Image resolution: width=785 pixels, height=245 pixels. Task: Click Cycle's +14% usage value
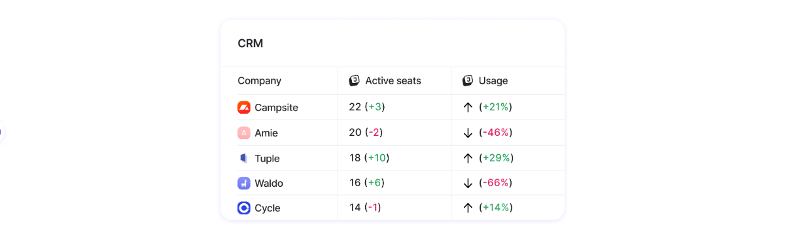496,208
